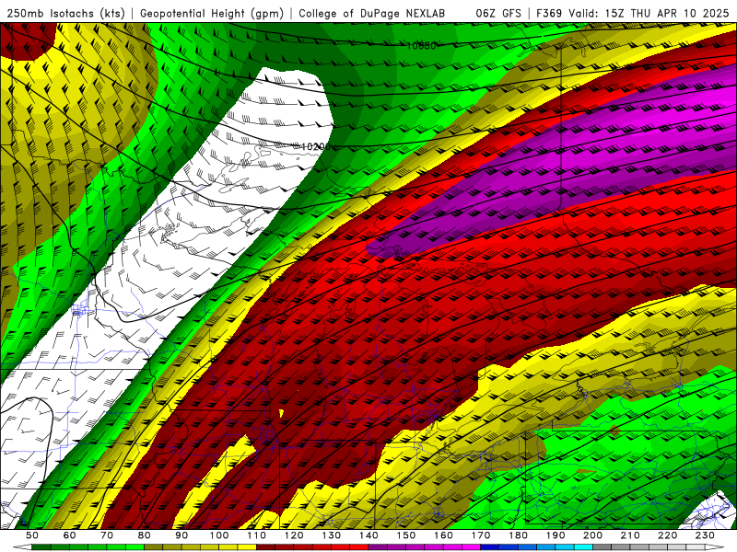Select the dark blue swatch beginning at 170
737x552 pixels.
tap(490, 547)
